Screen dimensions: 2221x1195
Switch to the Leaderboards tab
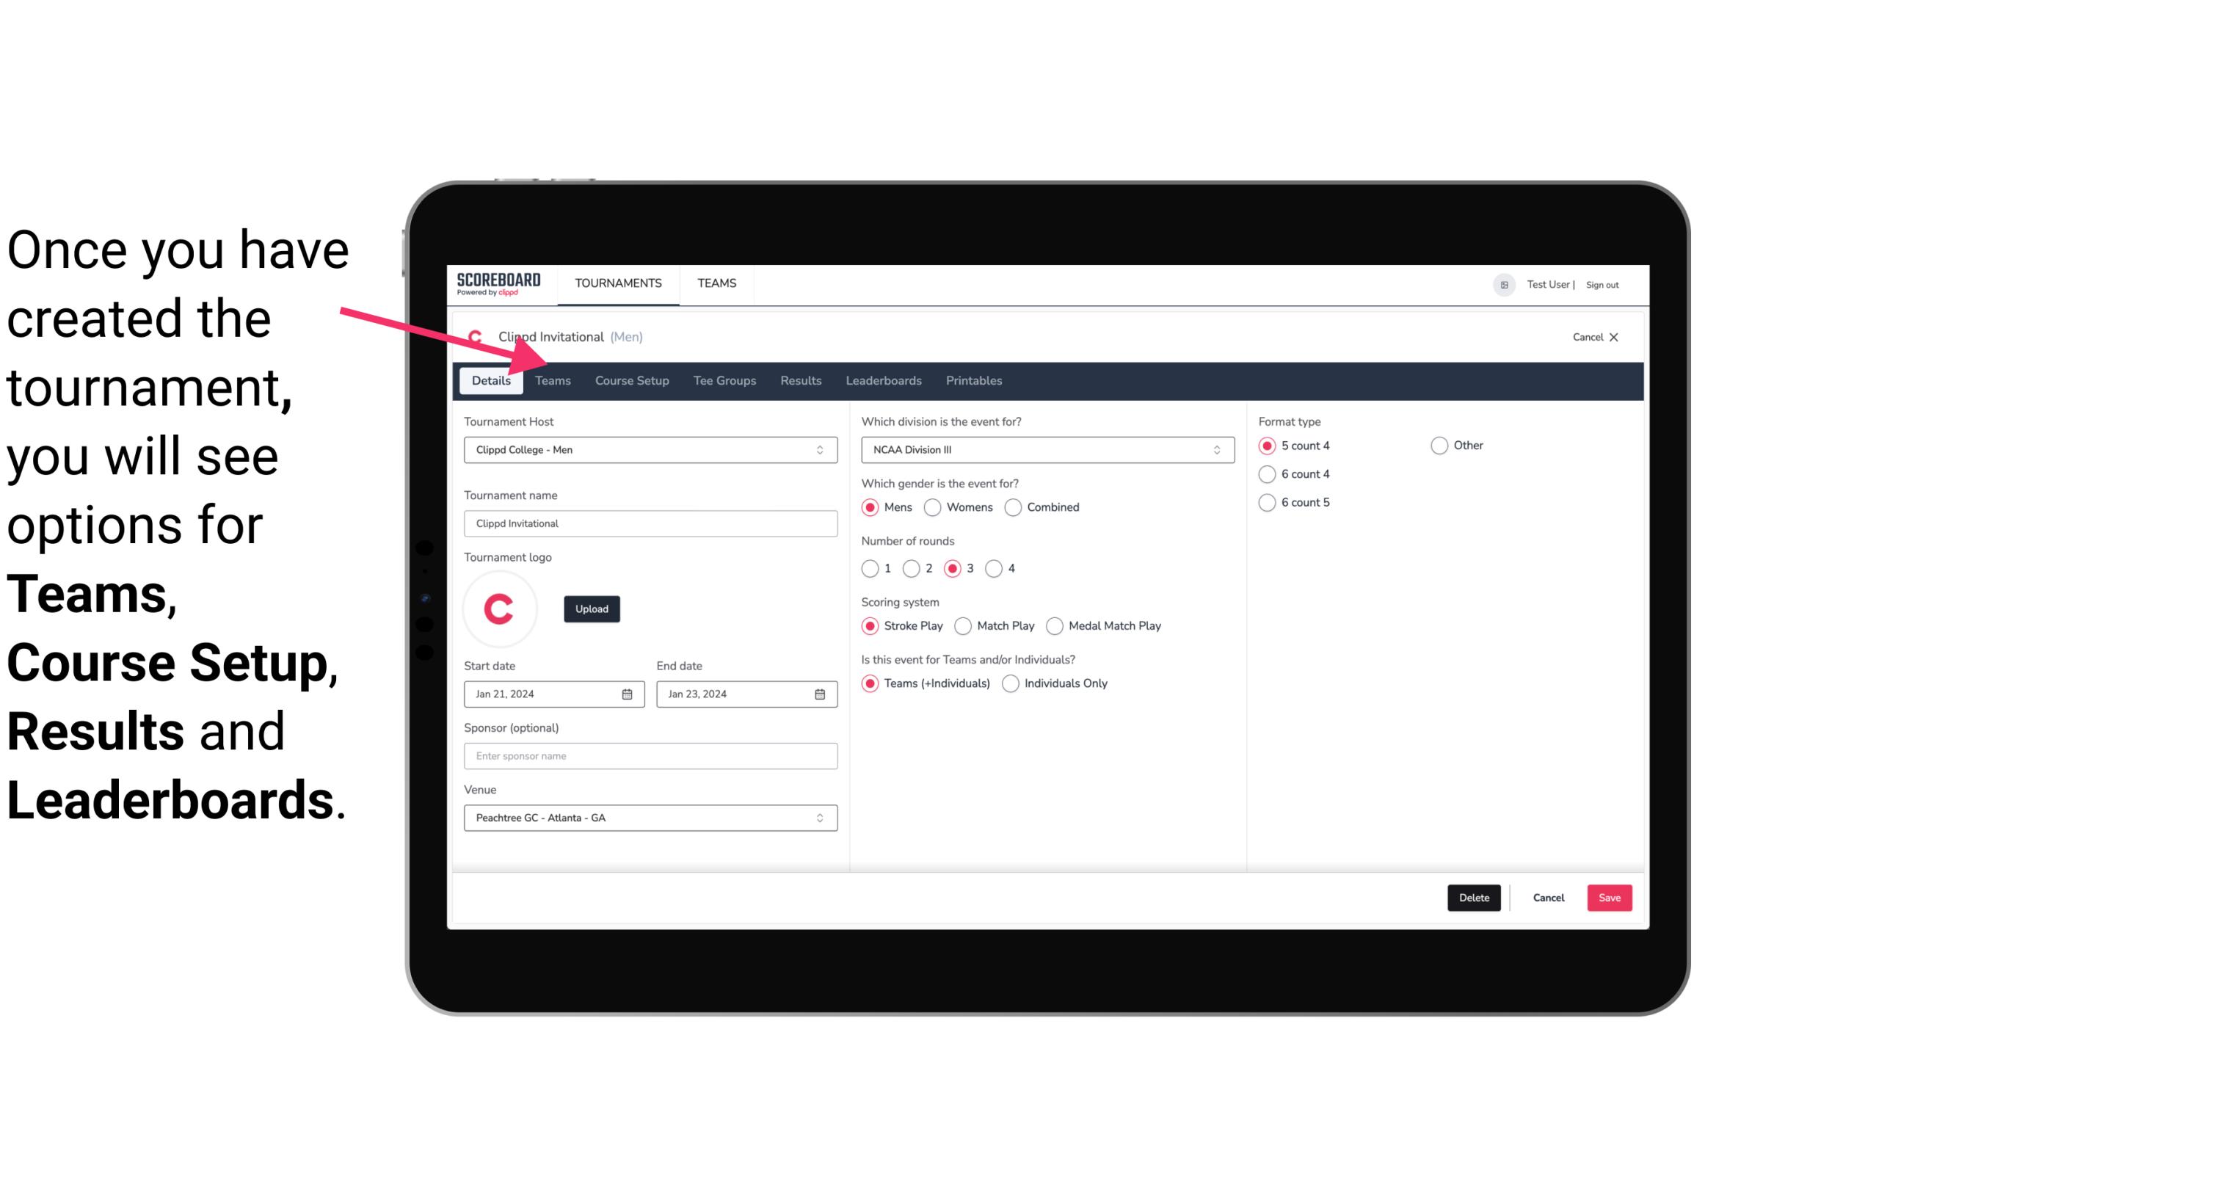pos(882,379)
